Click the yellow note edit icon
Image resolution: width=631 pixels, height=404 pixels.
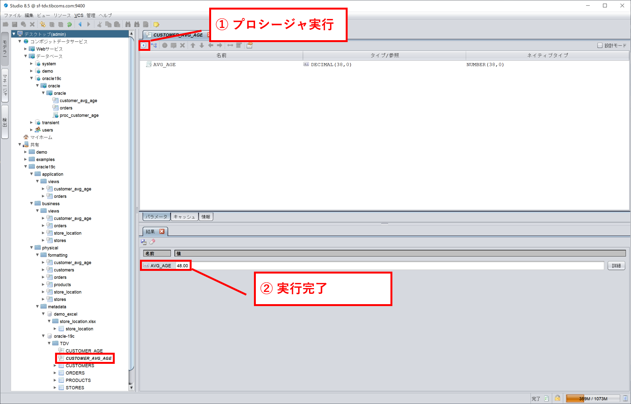(x=156, y=24)
